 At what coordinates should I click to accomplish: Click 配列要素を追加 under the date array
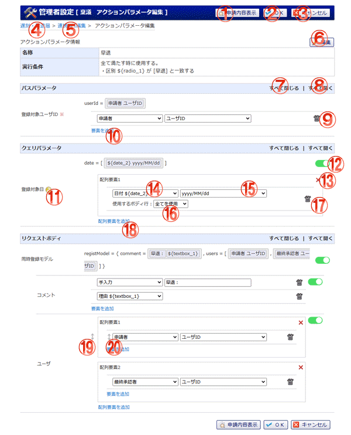(x=113, y=221)
